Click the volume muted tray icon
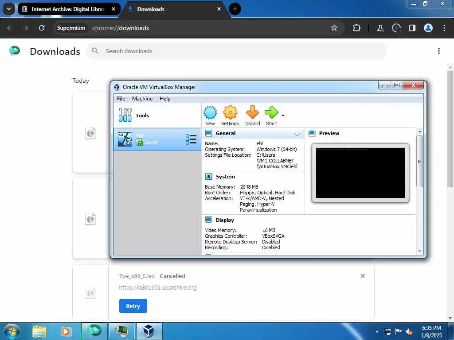This screenshot has width=454, height=340. [x=409, y=332]
